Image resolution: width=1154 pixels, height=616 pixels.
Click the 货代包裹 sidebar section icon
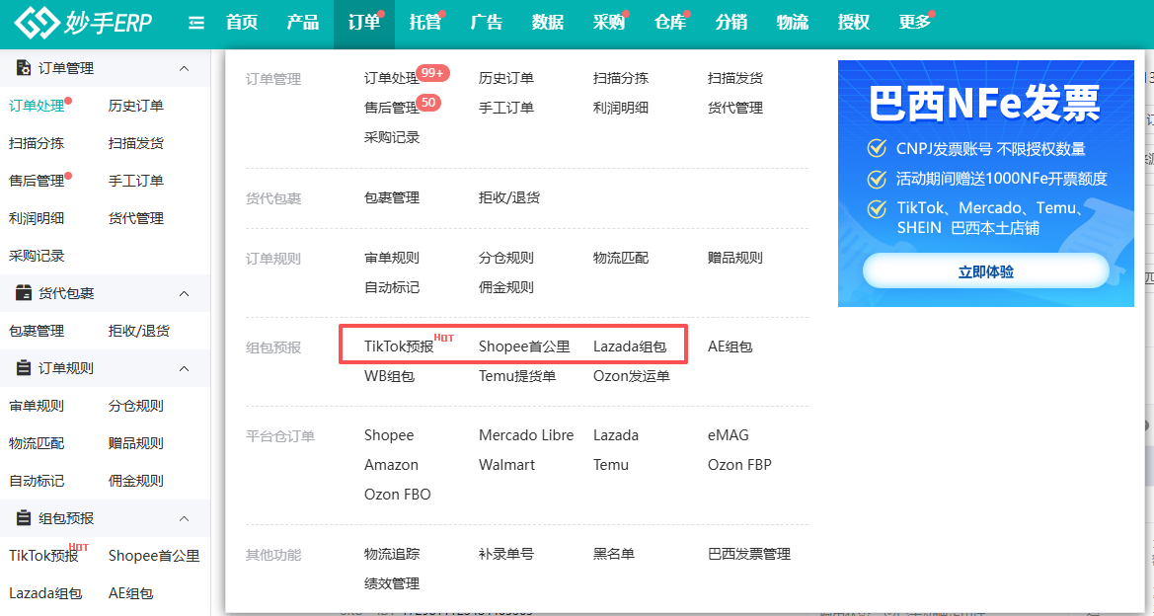click(x=24, y=293)
